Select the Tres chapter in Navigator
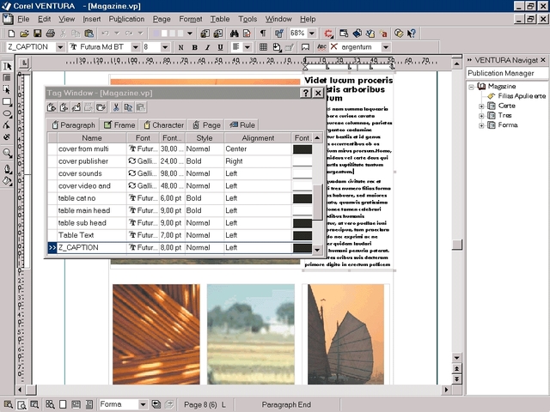The height and width of the screenshot is (412, 550). (504, 115)
